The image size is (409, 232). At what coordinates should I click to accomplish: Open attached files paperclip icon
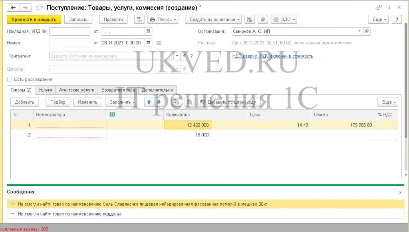(263, 19)
